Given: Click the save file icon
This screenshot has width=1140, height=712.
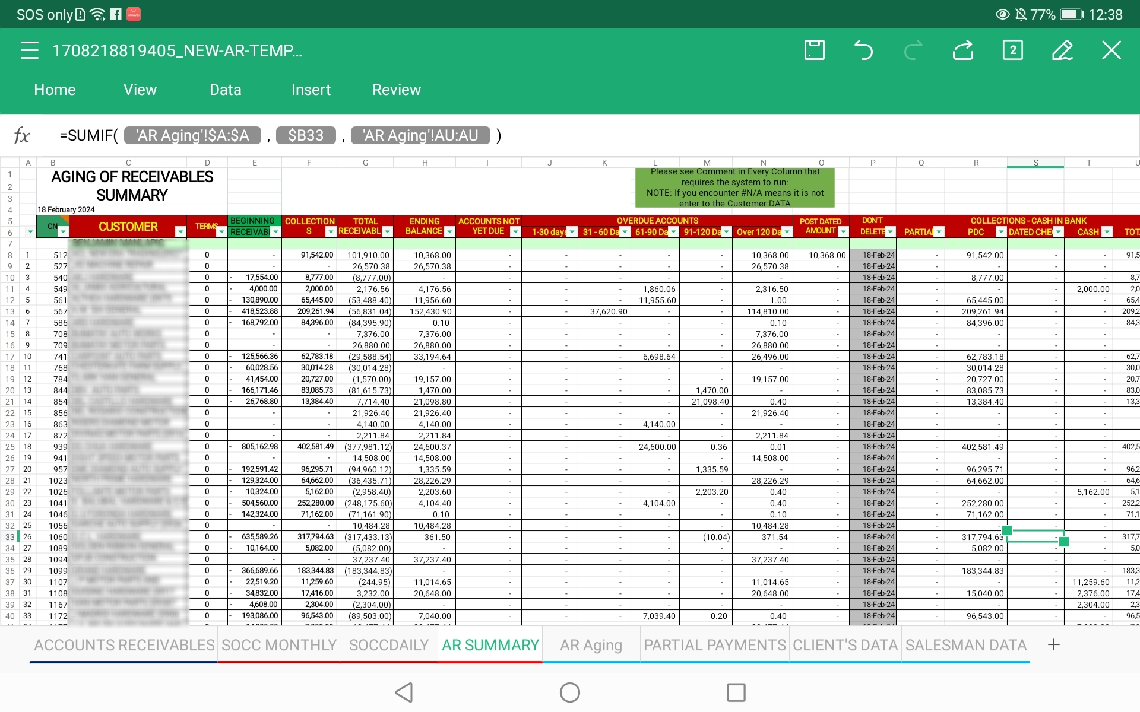Looking at the screenshot, I should tap(814, 50).
